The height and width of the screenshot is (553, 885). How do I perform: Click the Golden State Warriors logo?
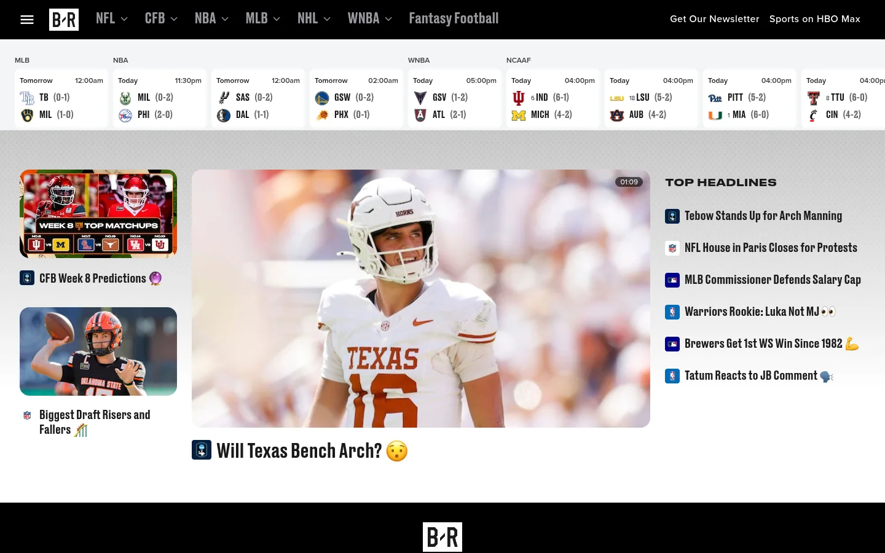(x=322, y=98)
